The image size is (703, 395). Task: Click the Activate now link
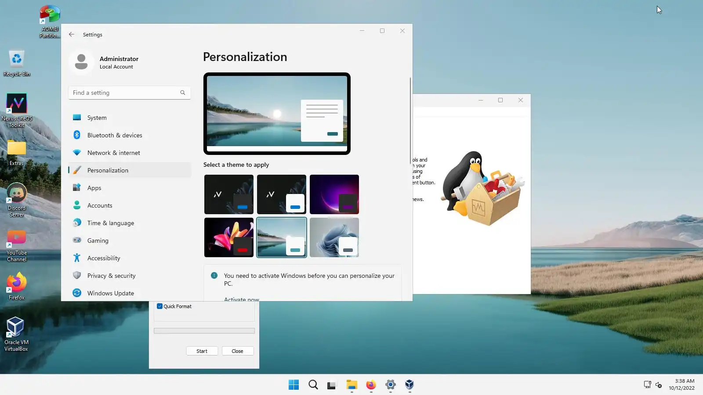242,299
